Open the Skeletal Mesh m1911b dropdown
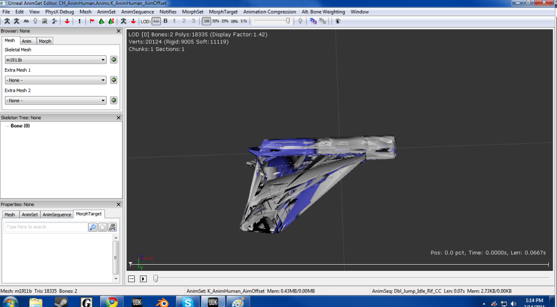This screenshot has height=307, width=557. [x=55, y=60]
